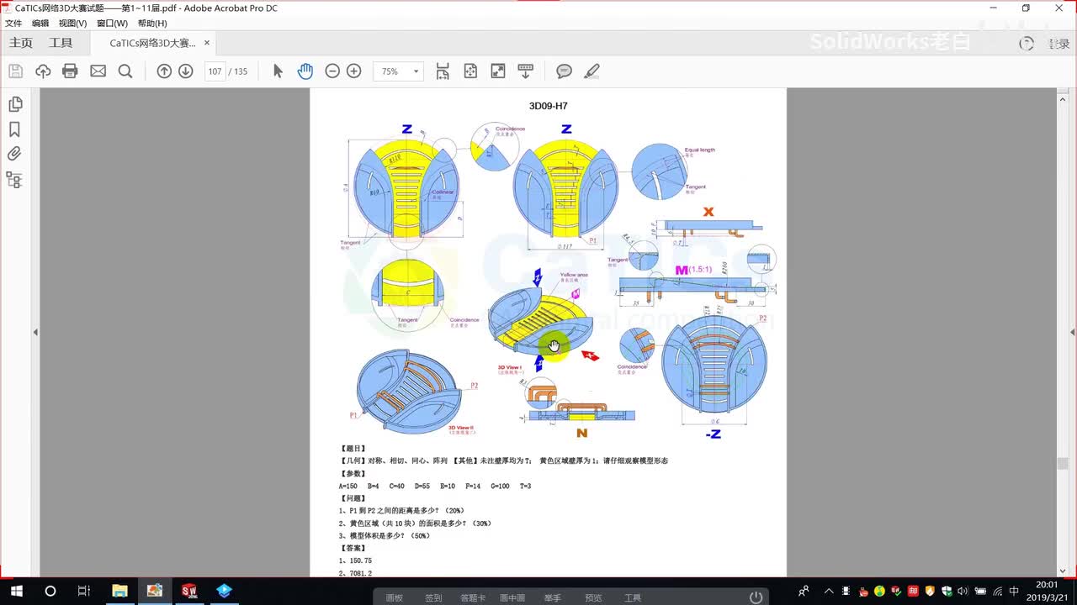The width and height of the screenshot is (1077, 605).
Task: Show hidden system tray icons chevron
Action: pyautogui.click(x=830, y=591)
